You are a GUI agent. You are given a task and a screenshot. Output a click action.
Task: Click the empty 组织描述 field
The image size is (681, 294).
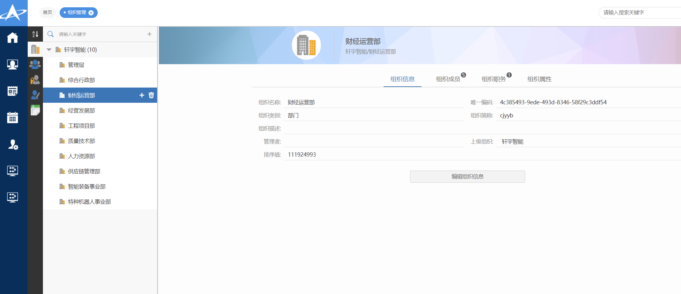pyautogui.click(x=482, y=129)
